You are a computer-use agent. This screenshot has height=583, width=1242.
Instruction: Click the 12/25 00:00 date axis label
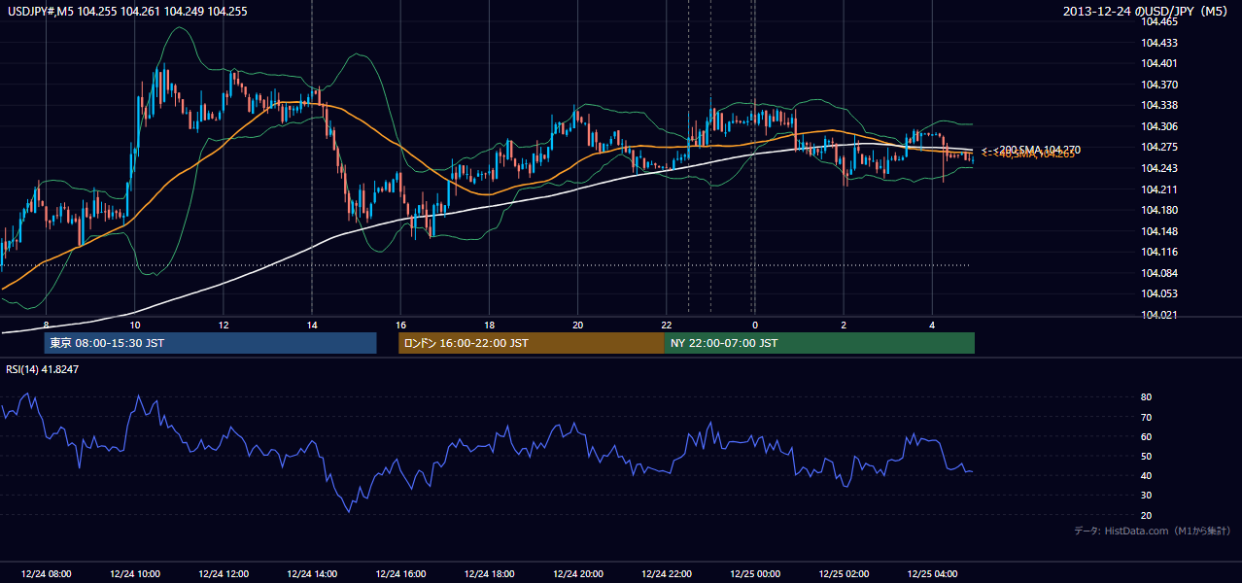pos(755,573)
